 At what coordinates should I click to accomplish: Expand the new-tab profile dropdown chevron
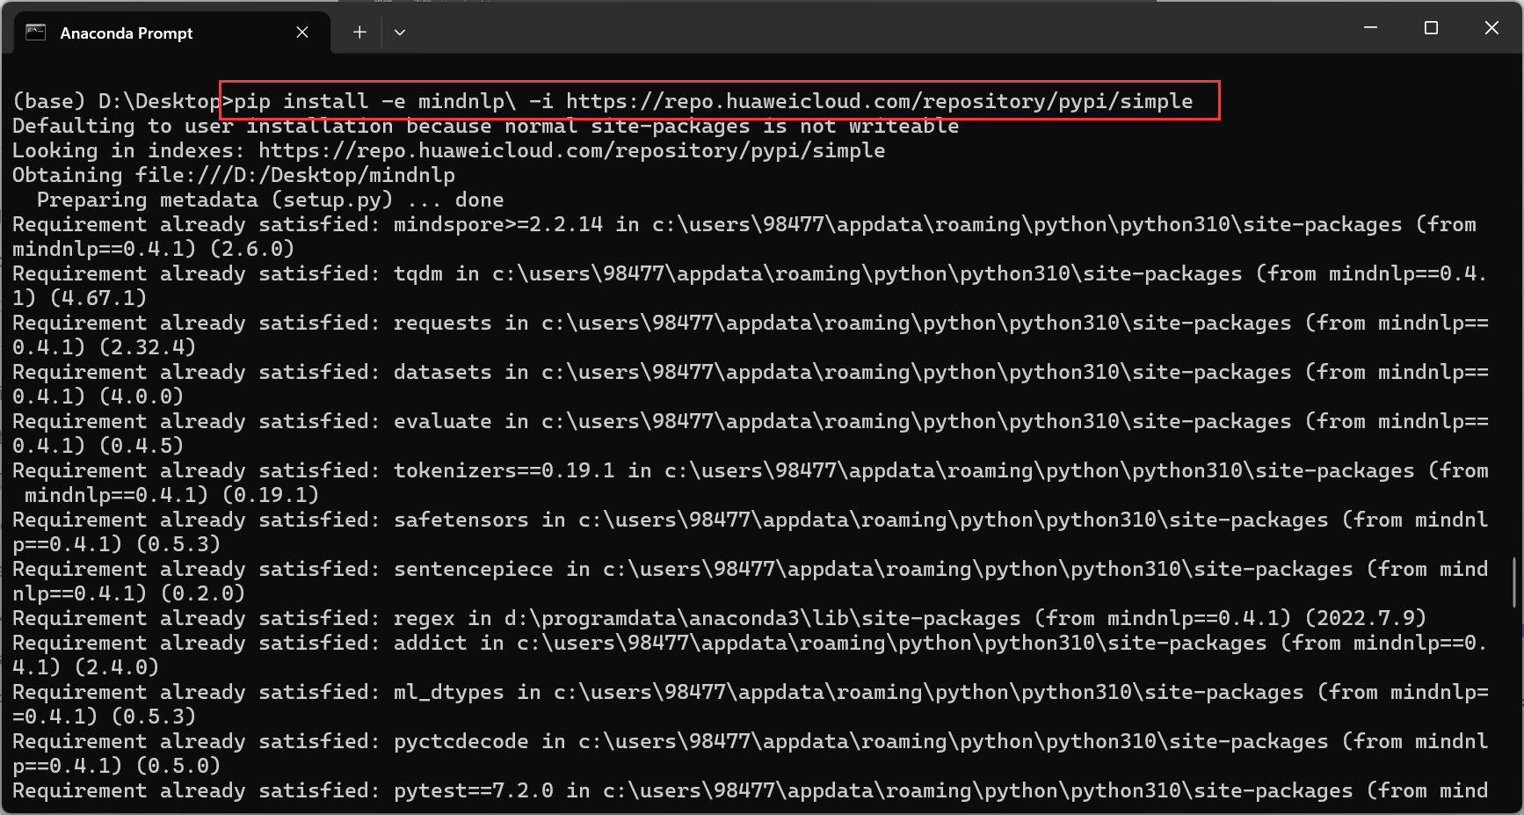pos(400,33)
